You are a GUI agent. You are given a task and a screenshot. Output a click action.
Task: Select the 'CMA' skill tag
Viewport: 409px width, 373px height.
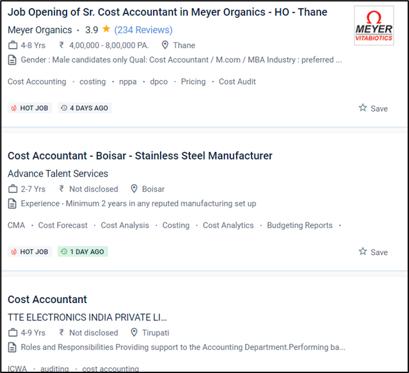point(16,226)
